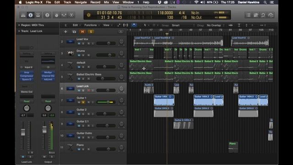Click the default track keyboard stand icon

[x=70, y=65]
